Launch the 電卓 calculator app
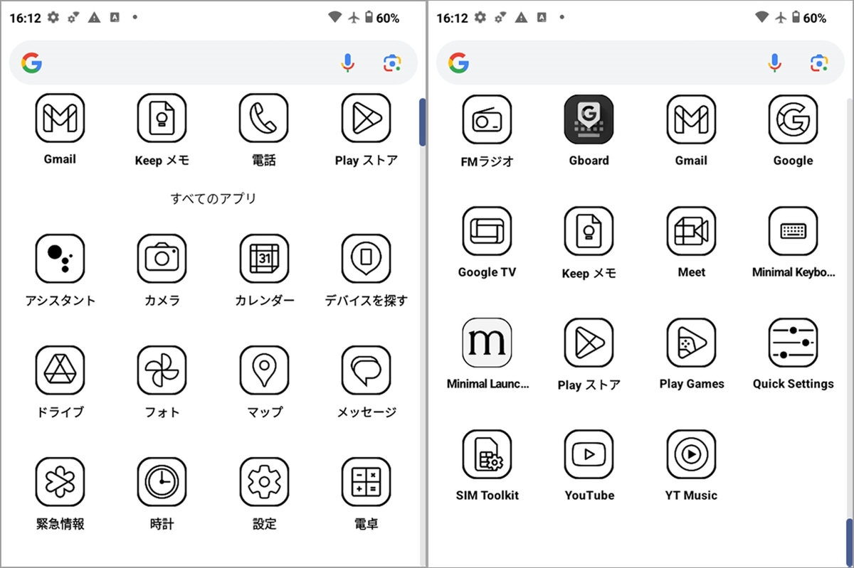Image resolution: width=854 pixels, height=568 pixels. (366, 482)
